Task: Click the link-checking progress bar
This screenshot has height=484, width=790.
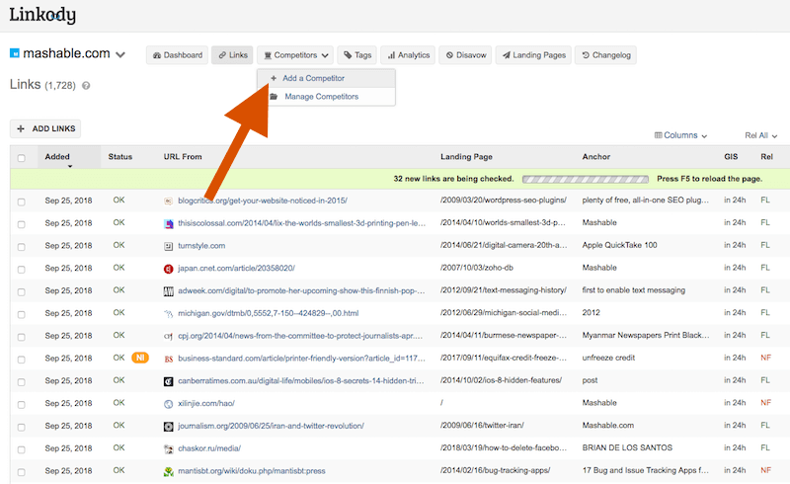Action: (586, 179)
